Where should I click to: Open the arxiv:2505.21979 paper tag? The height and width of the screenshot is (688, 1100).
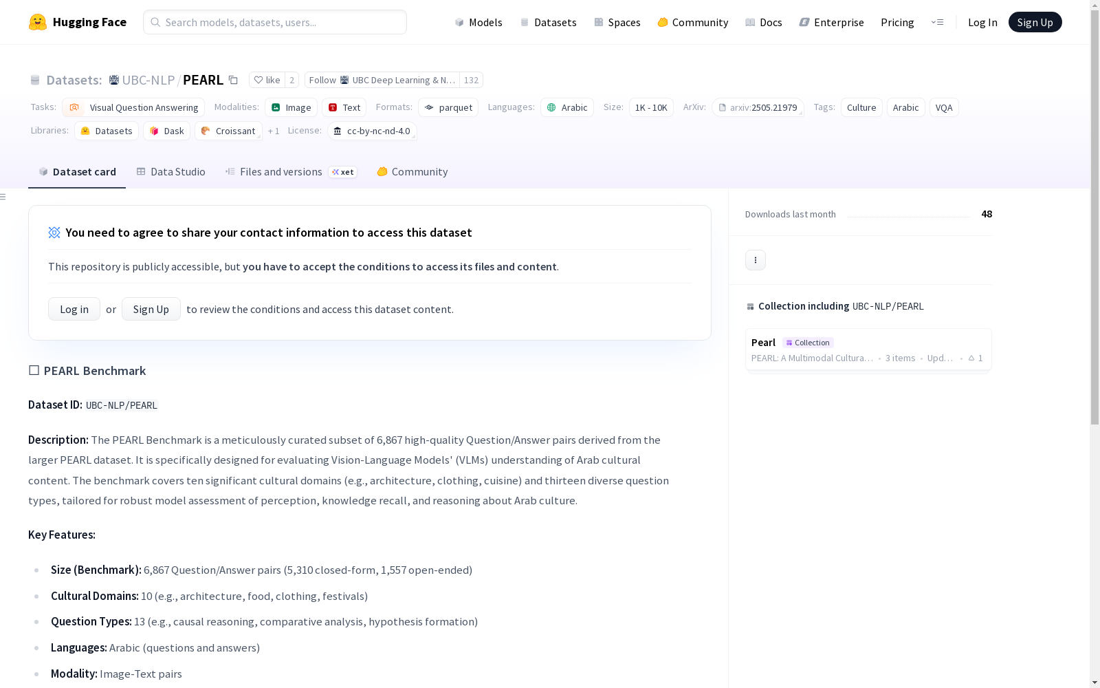(x=758, y=107)
